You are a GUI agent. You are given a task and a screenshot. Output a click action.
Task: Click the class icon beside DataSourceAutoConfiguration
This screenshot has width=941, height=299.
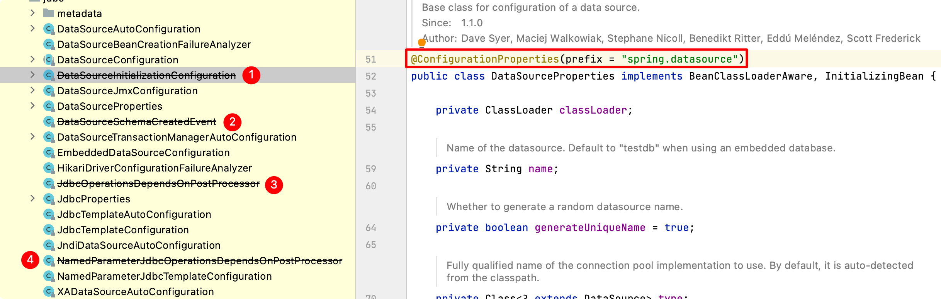coord(49,29)
